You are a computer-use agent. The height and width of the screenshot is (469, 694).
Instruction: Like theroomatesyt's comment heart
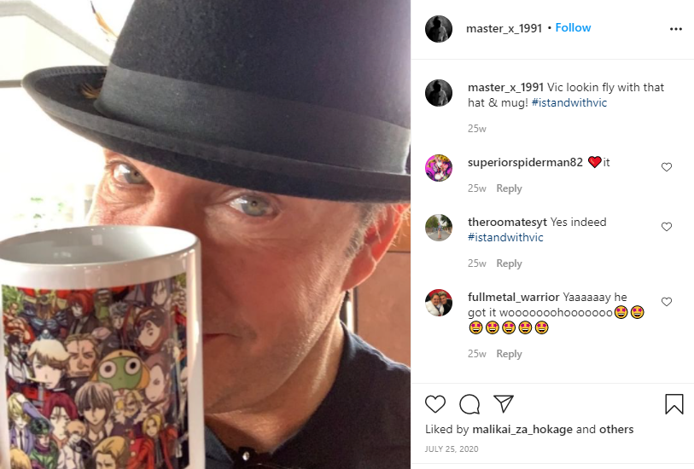click(667, 227)
